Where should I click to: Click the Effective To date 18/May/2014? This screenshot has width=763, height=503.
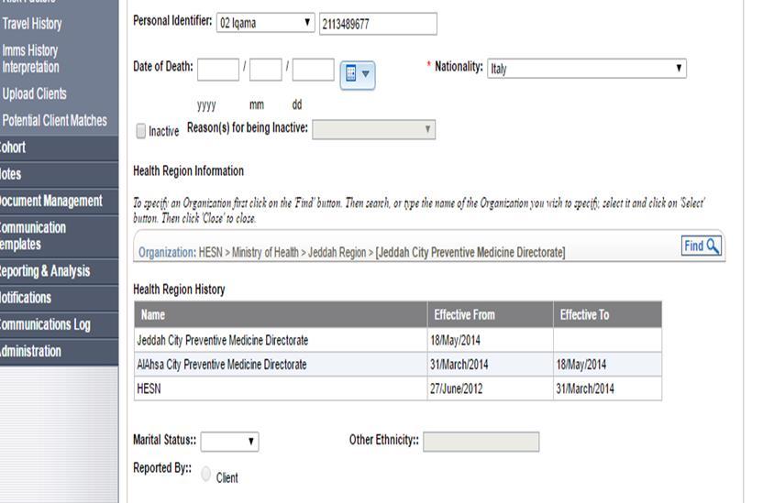[x=581, y=365]
